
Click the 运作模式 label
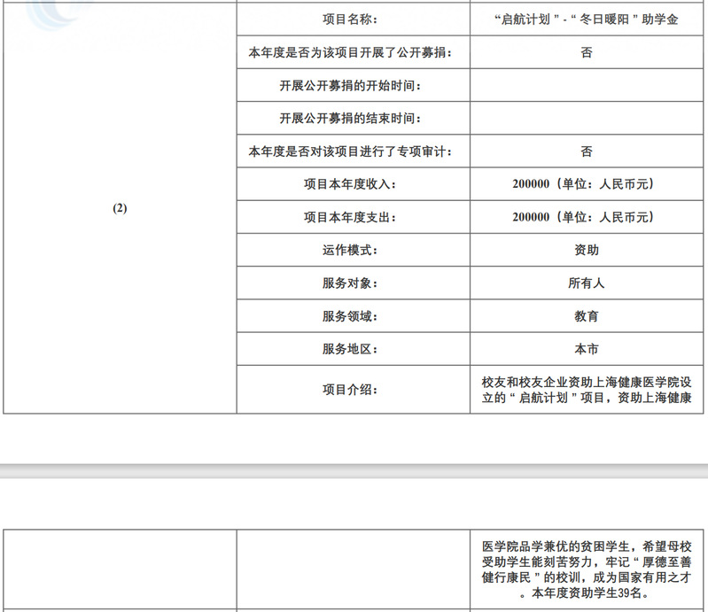pos(350,250)
